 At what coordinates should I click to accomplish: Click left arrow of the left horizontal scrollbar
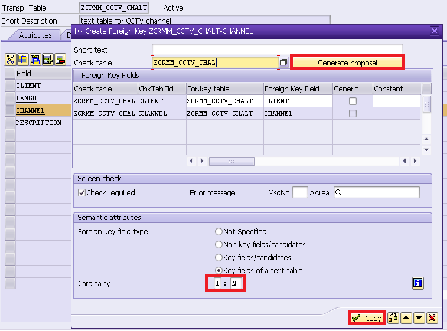(191, 161)
